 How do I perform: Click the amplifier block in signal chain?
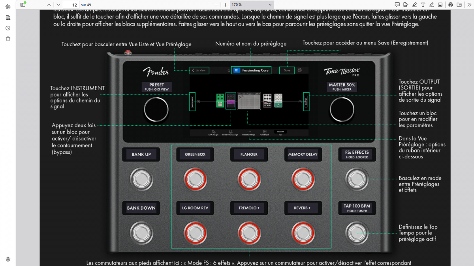[x=249, y=101]
